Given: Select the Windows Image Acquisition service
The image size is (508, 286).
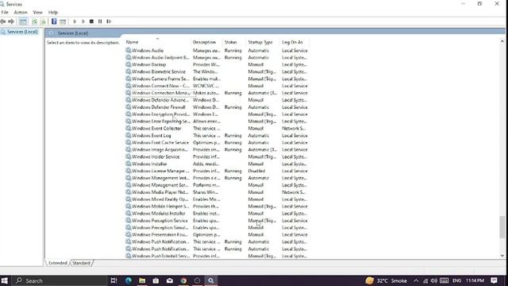Looking at the screenshot, I should point(217,150).
